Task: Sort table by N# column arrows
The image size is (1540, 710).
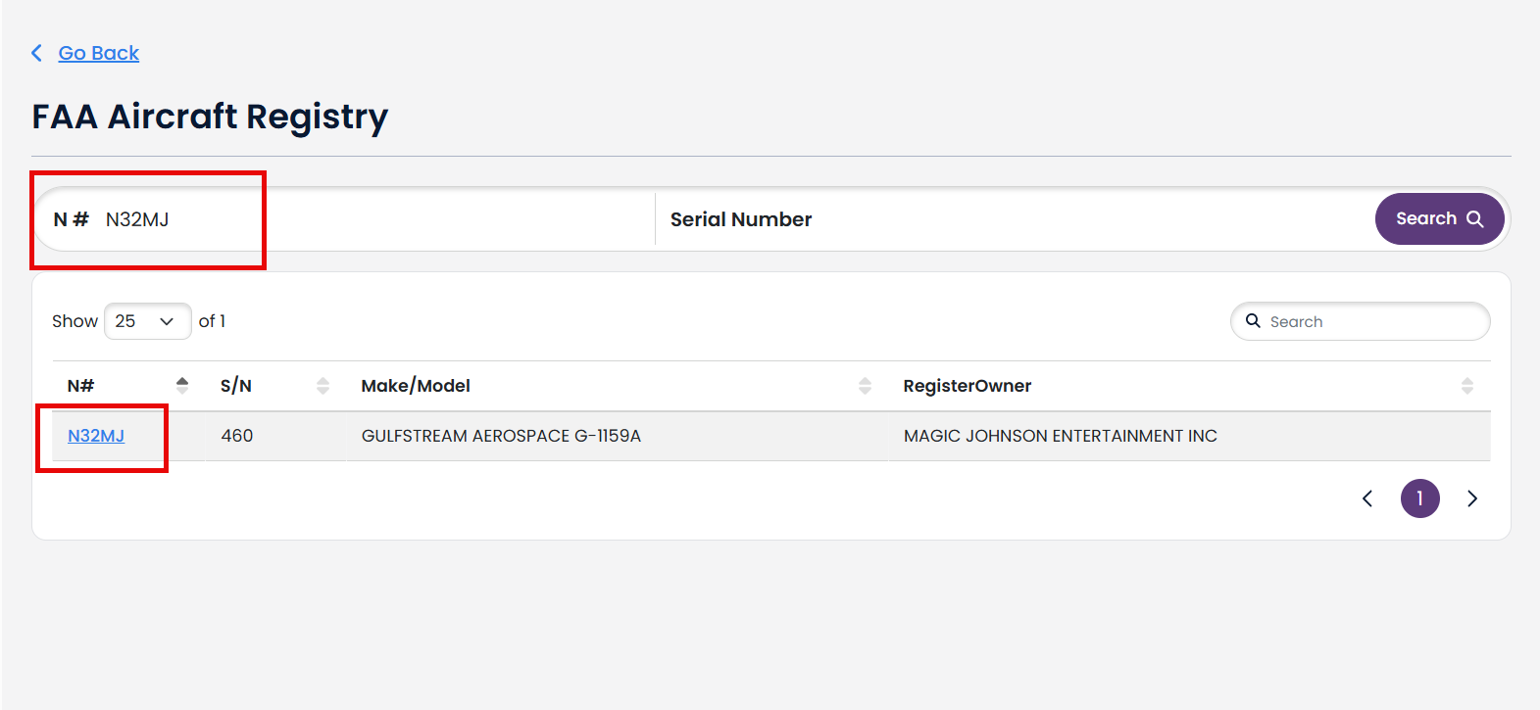Action: tap(182, 386)
